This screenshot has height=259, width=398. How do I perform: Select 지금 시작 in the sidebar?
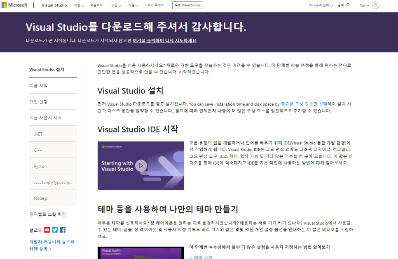click(x=53, y=86)
